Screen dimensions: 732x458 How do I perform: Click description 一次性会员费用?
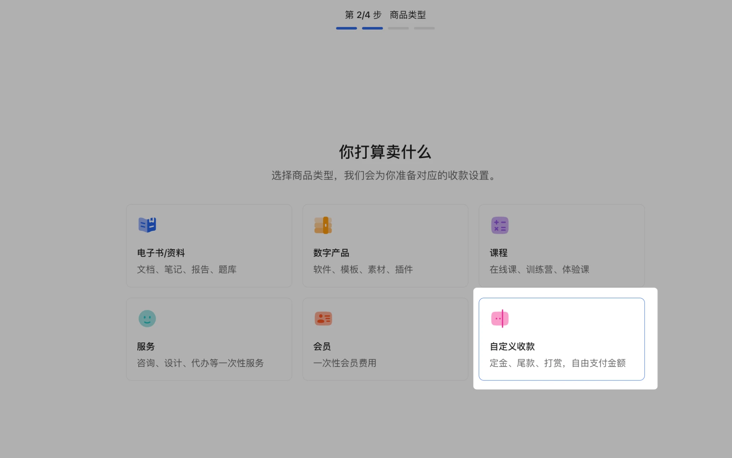345,363
